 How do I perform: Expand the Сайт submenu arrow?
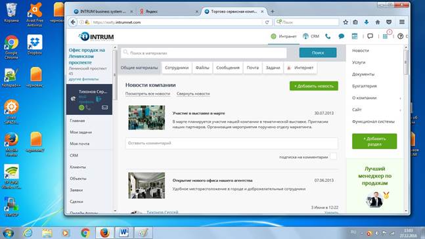point(400,110)
